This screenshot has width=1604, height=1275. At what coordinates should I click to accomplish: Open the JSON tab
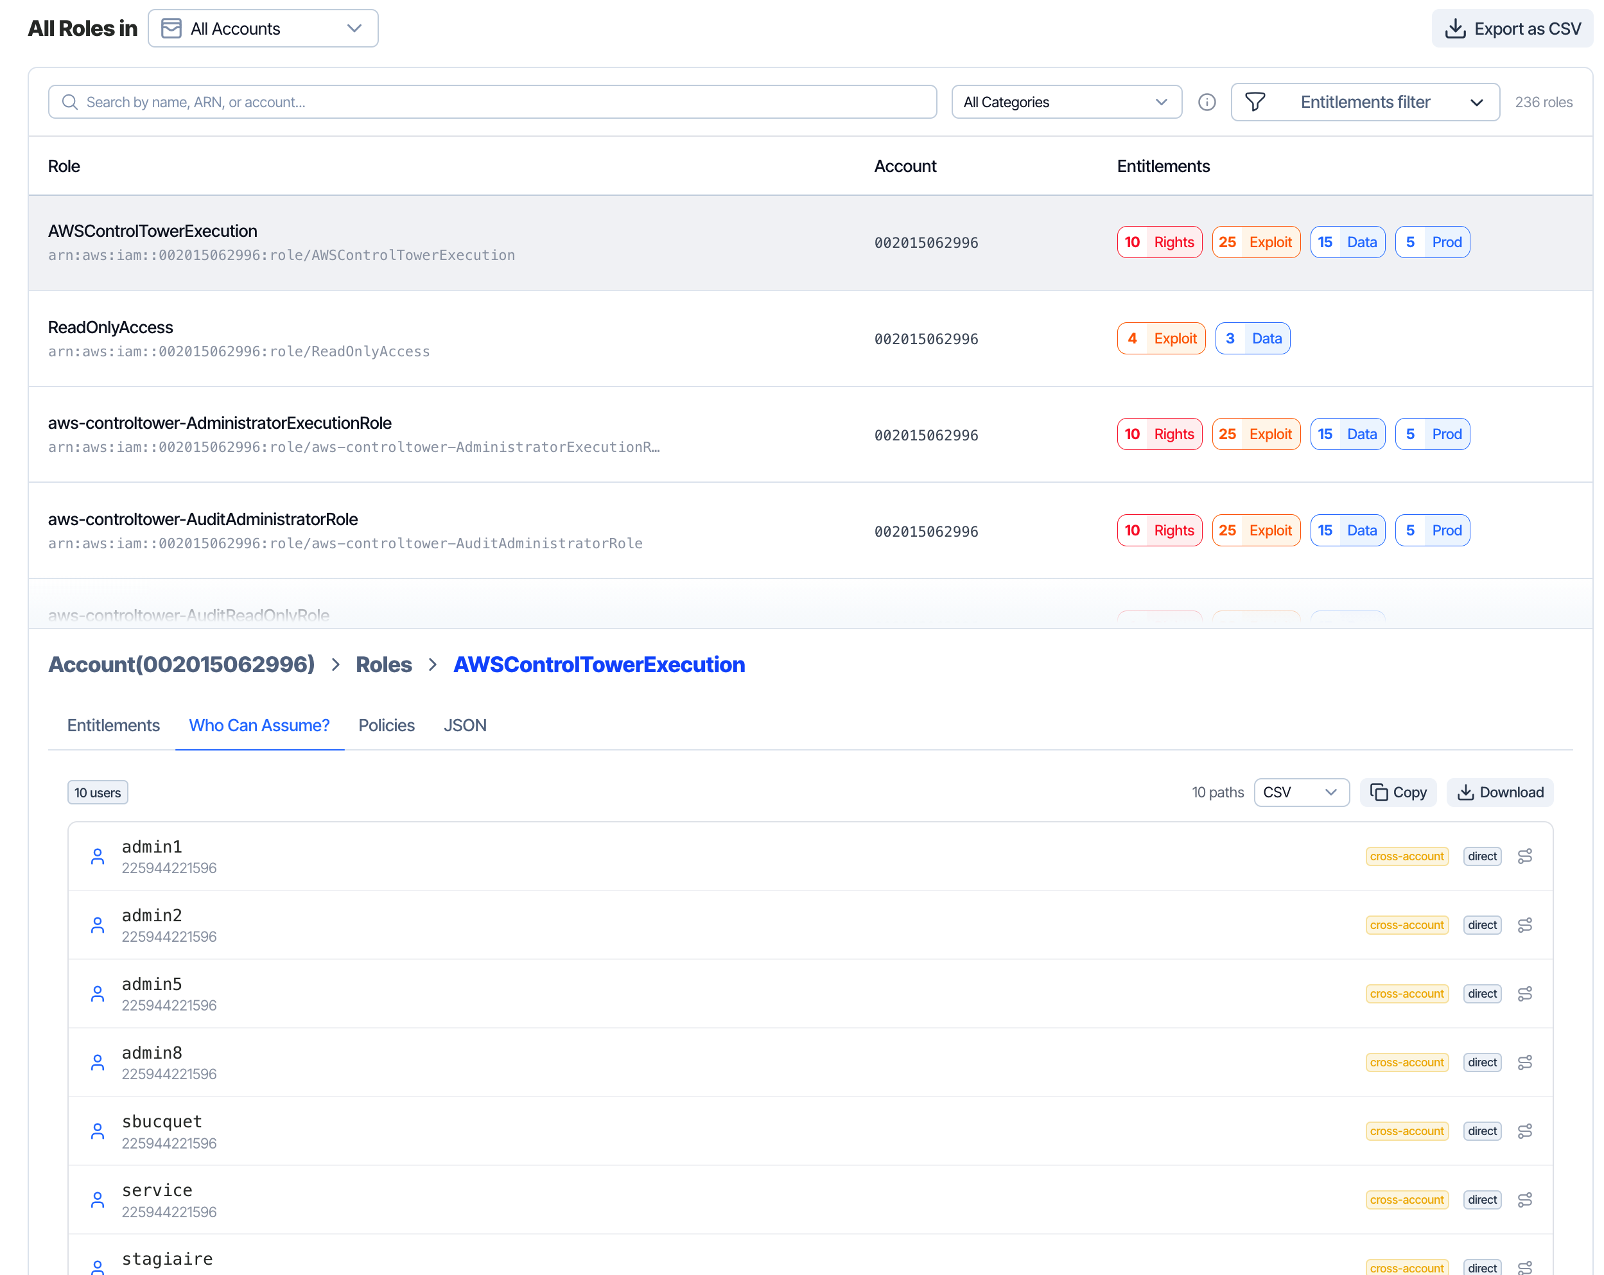pyautogui.click(x=465, y=725)
